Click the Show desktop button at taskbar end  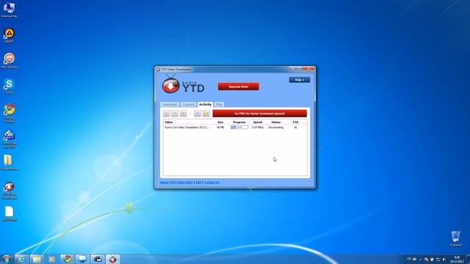pyautogui.click(x=468, y=259)
